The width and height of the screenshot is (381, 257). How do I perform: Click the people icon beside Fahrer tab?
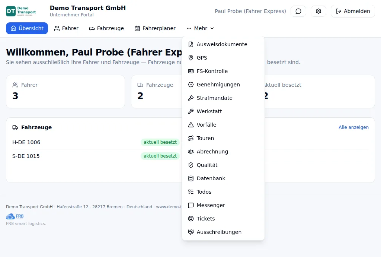pos(57,28)
